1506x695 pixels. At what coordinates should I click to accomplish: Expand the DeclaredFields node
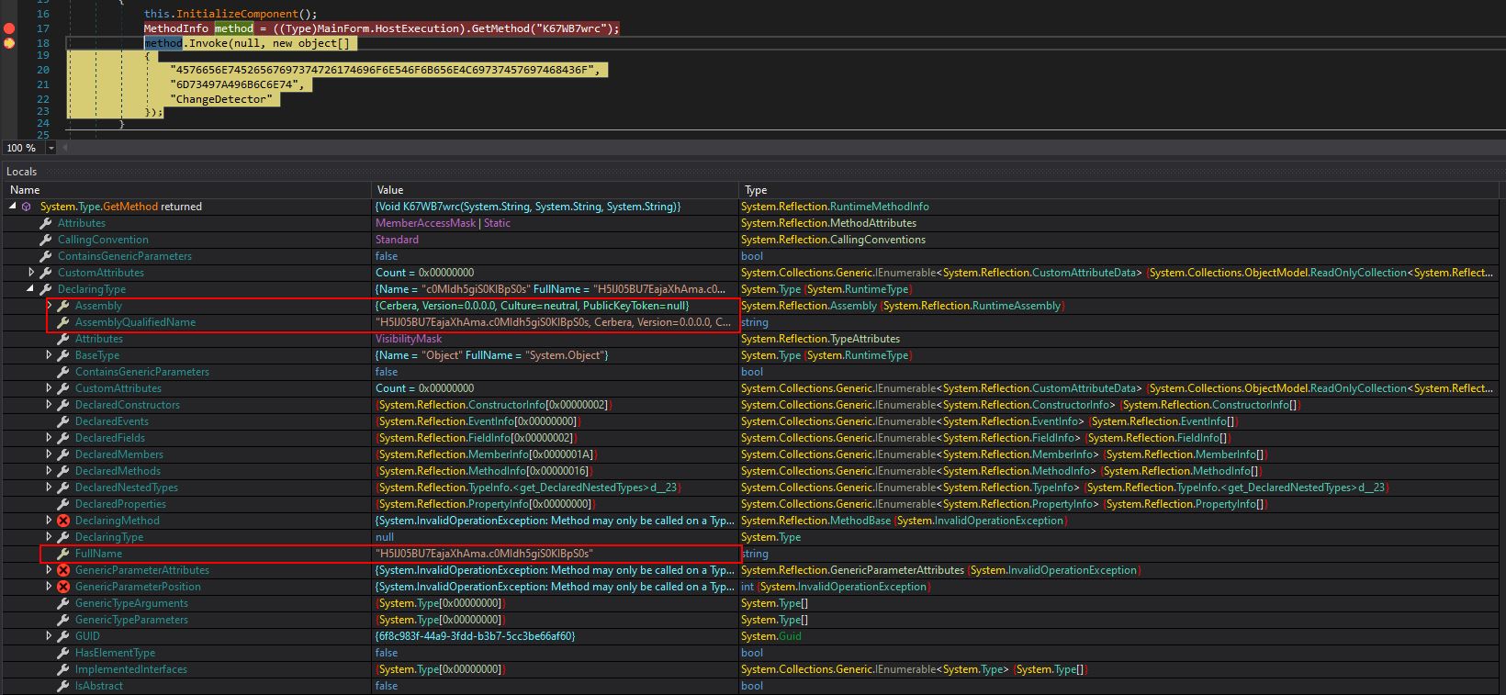(x=49, y=438)
